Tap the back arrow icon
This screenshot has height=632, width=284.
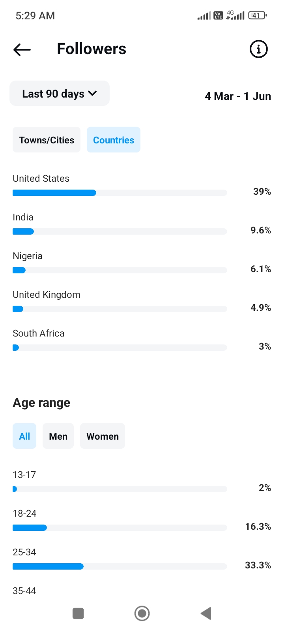pos(22,49)
